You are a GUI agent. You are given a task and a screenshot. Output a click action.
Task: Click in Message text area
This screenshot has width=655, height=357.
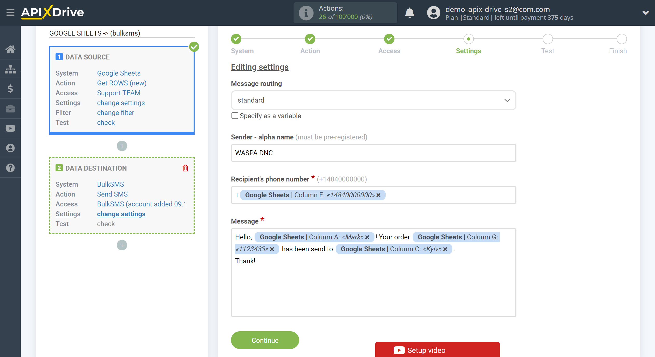373,273
